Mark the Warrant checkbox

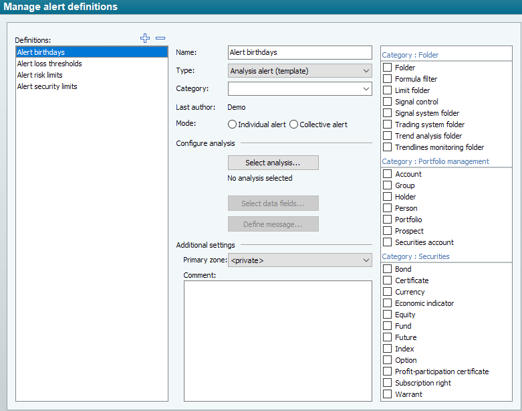(387, 394)
